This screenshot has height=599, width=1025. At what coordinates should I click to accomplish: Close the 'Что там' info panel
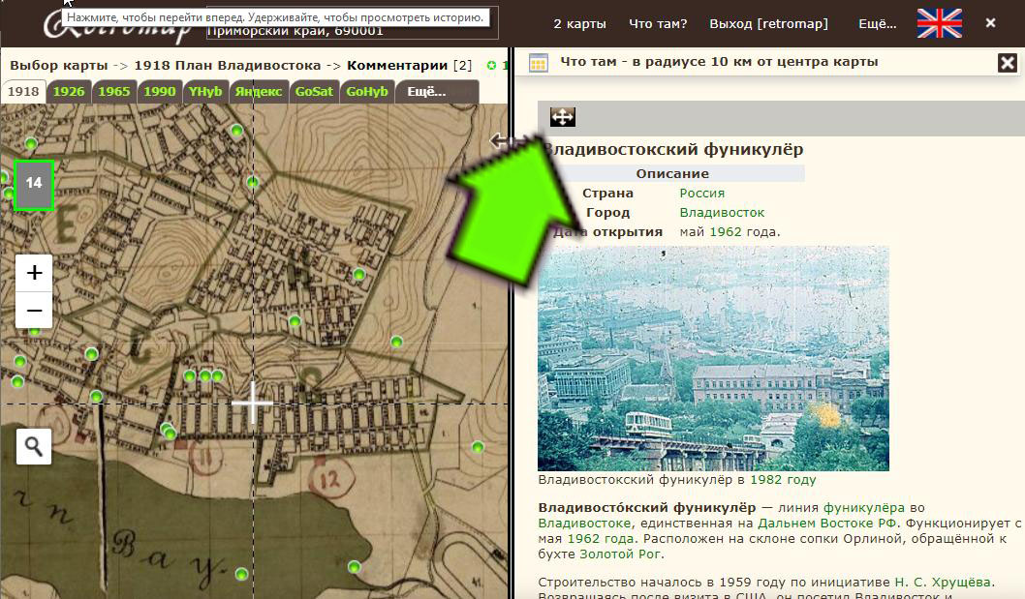click(1007, 63)
